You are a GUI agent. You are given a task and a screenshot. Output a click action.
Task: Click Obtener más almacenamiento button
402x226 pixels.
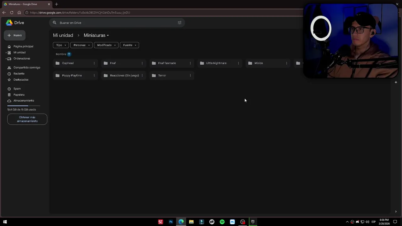point(27,119)
